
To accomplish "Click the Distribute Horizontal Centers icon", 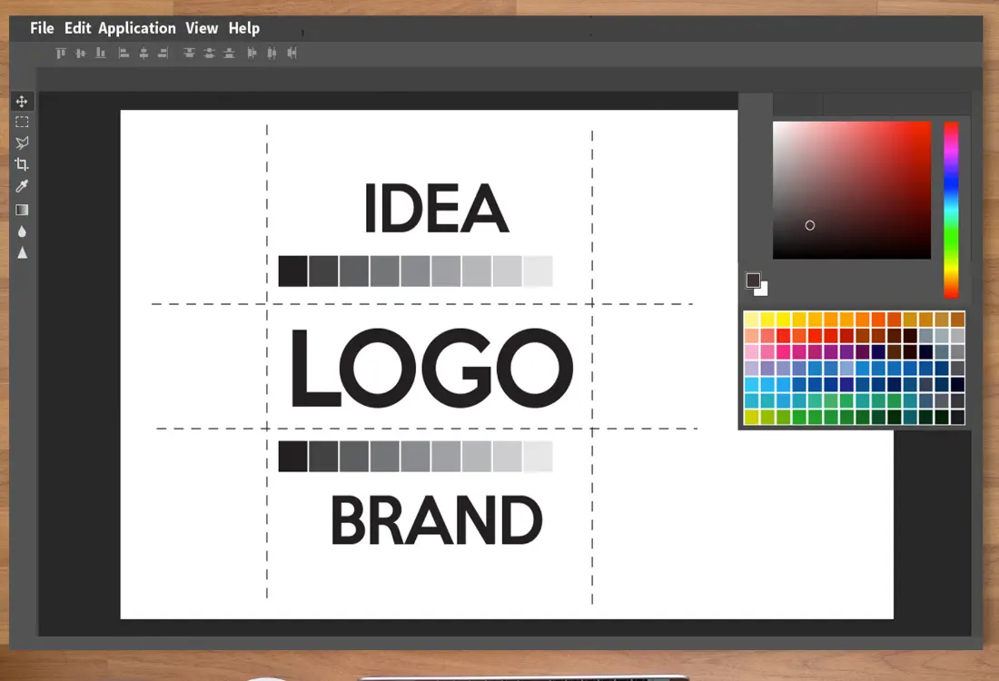I will [272, 53].
